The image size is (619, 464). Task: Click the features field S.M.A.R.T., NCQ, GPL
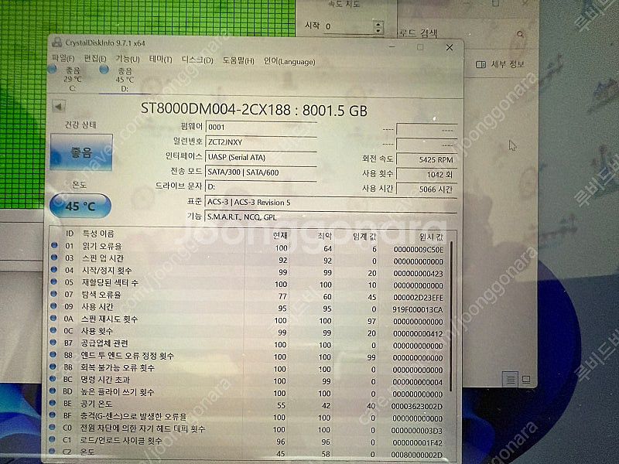tap(331, 217)
